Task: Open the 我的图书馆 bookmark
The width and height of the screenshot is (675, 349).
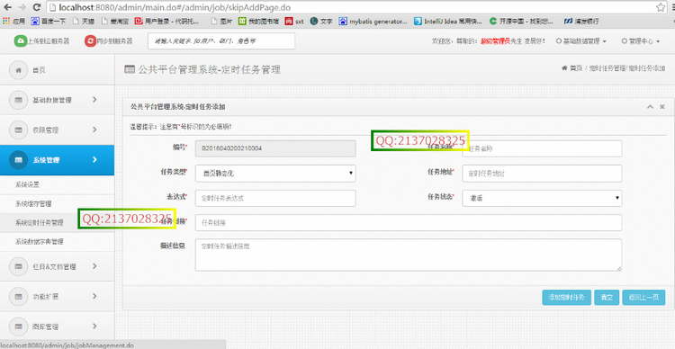Action: [258, 21]
